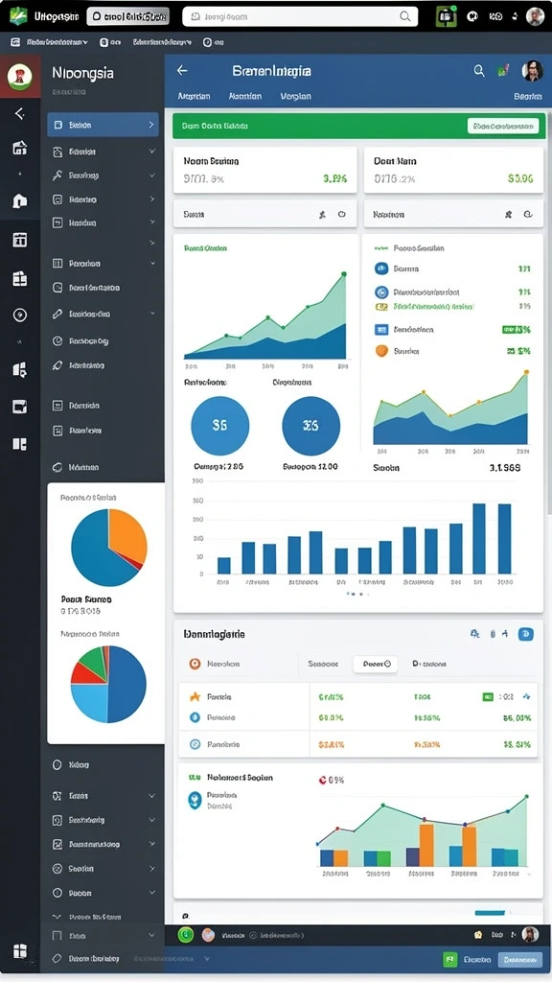This screenshot has width=552, height=982.
Task: Select the radio circle in second table row
Action: 195,717
